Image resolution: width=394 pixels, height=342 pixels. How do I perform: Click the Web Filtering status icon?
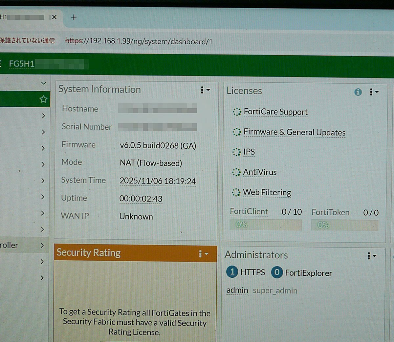tap(236, 192)
